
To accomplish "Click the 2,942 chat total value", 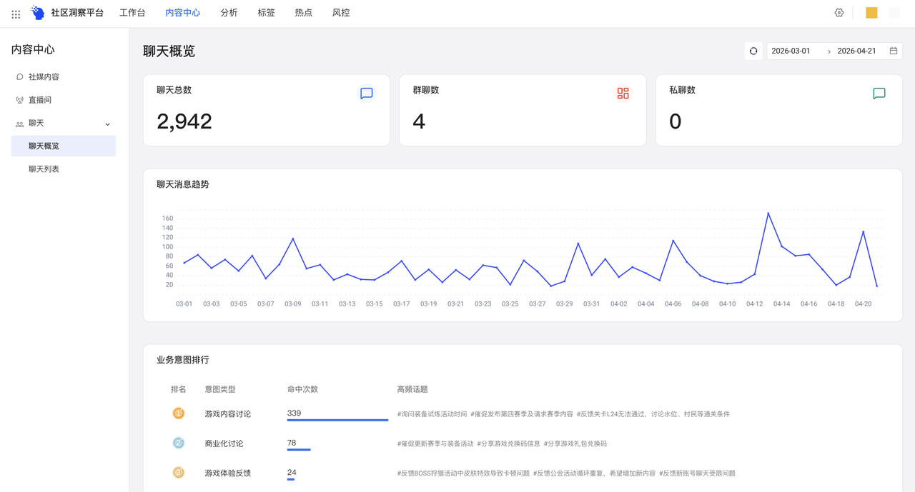I will (184, 121).
